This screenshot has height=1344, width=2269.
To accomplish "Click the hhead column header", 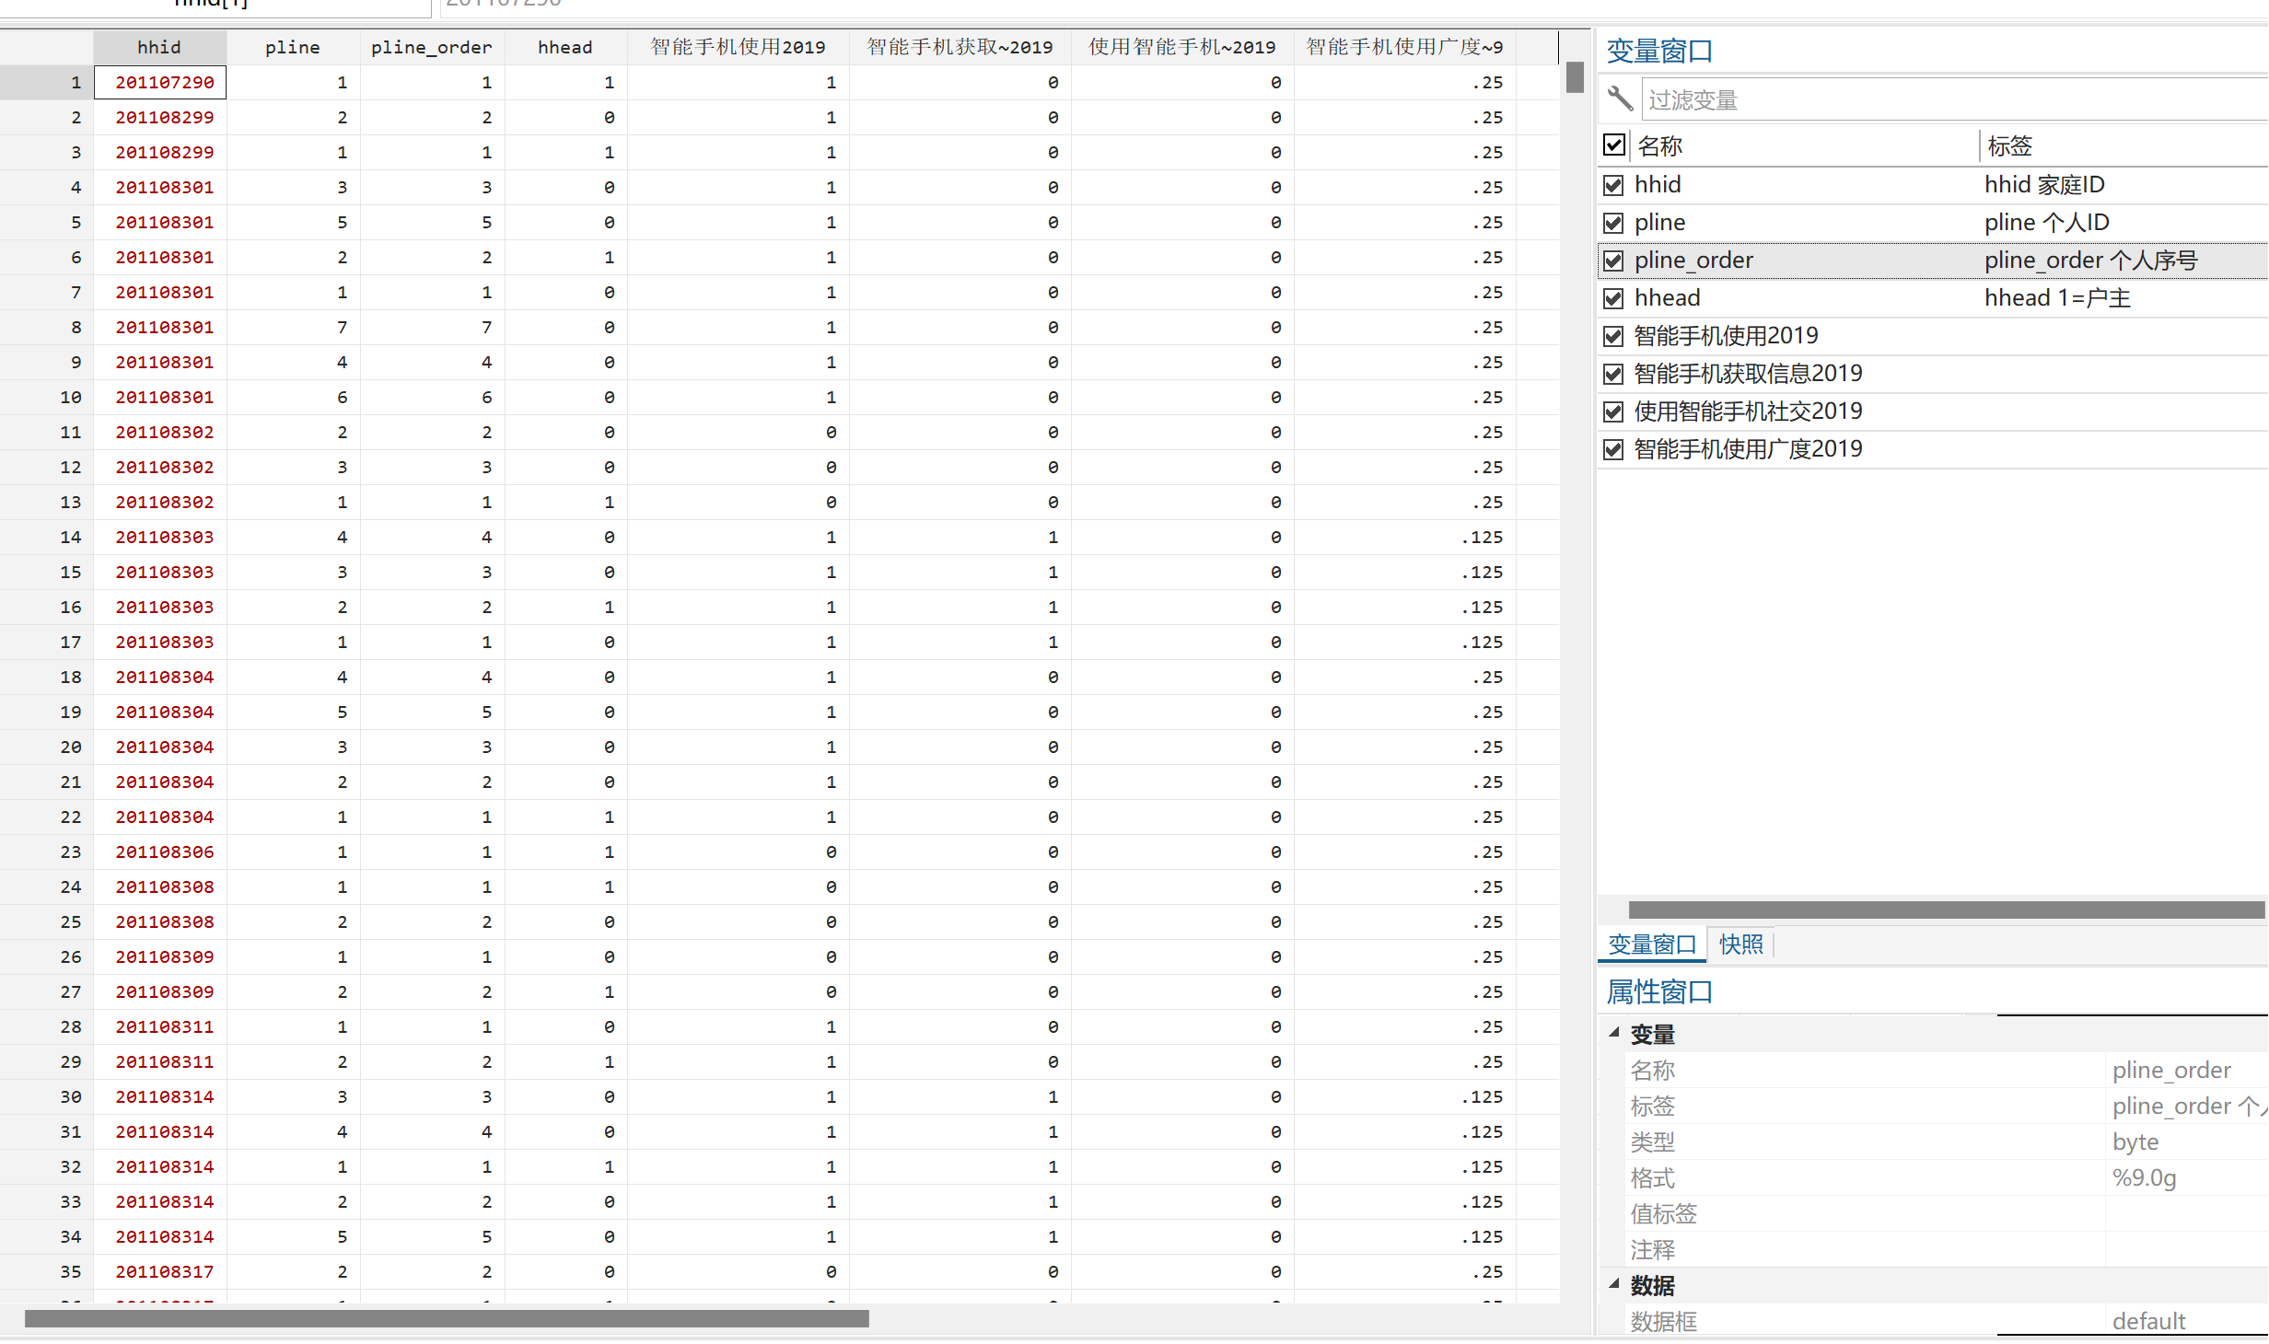I will 564,47.
